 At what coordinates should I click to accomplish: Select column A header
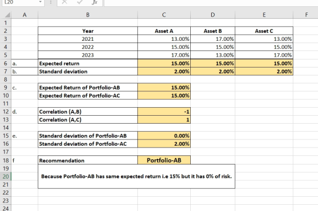point(24,15)
